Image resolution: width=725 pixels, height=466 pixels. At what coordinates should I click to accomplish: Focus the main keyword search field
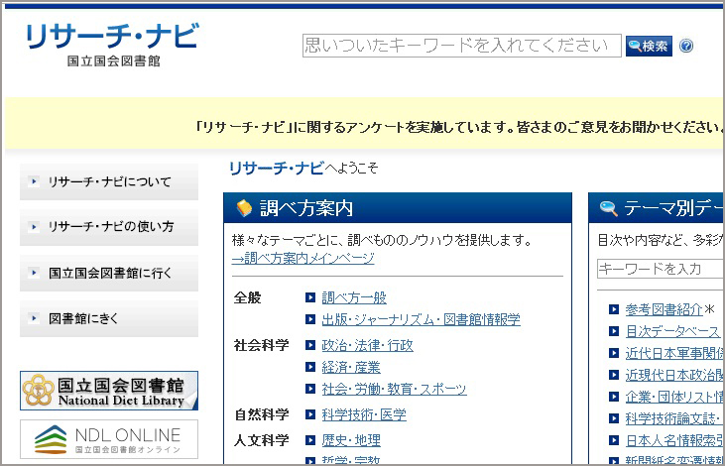[x=462, y=46]
